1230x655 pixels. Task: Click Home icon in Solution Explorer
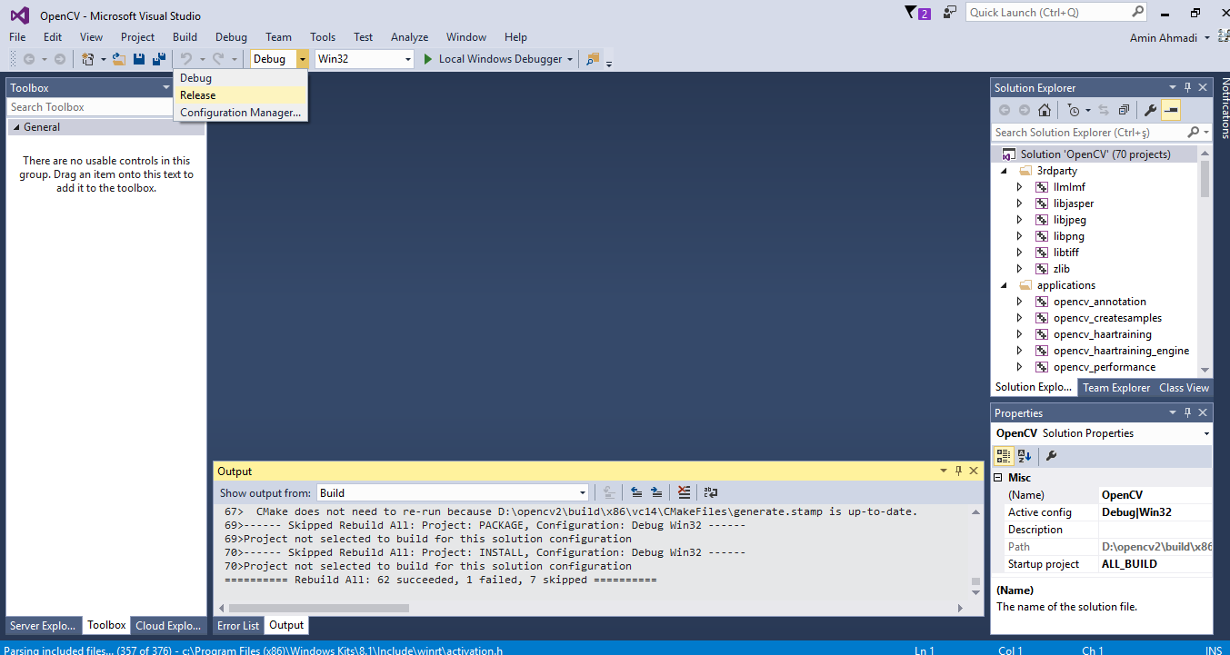click(x=1045, y=110)
